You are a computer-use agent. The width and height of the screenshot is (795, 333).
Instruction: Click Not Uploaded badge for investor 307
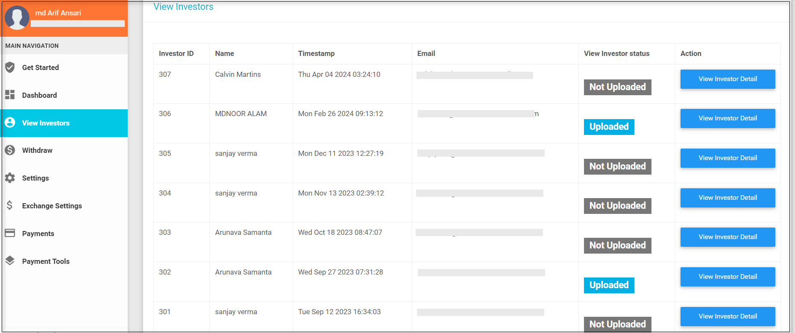tap(617, 87)
